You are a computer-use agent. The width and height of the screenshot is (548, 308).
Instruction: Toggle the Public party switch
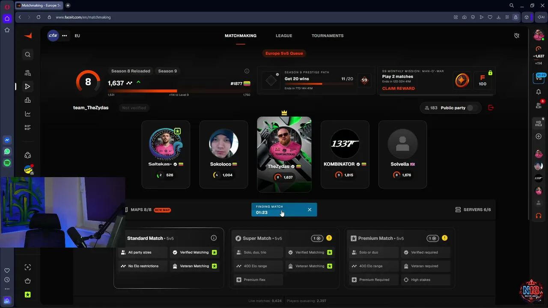(473, 108)
